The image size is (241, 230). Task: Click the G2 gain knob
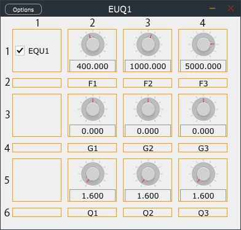(x=148, y=109)
